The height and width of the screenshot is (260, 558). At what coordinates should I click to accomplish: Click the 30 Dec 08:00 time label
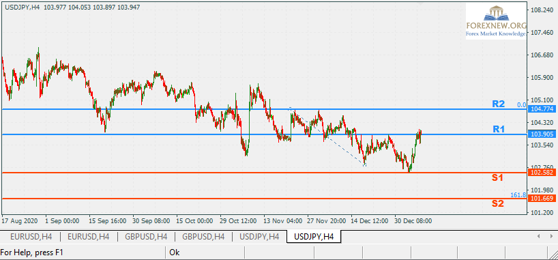(x=413, y=221)
